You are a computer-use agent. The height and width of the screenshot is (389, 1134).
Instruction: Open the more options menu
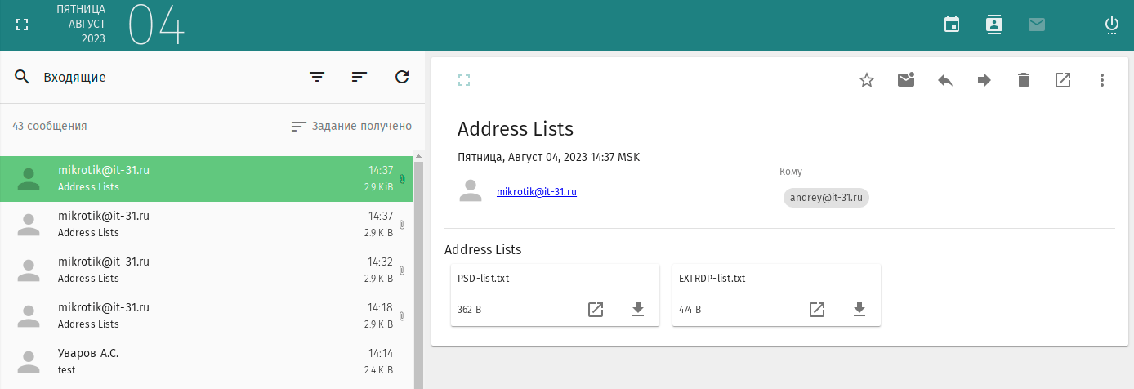[1102, 80]
